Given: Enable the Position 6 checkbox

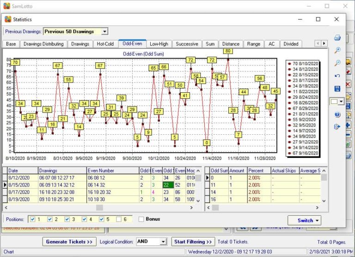Looking at the screenshot, I should pyautogui.click(x=119, y=219).
